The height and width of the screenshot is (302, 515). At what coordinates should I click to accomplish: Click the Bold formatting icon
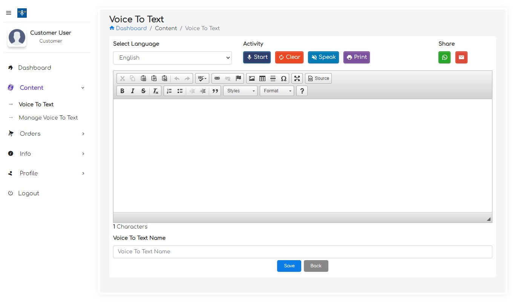122,91
